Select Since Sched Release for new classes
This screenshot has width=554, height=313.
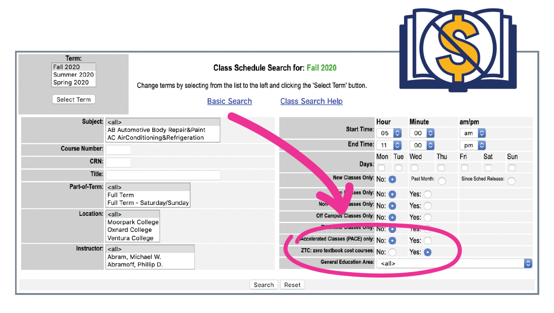click(x=511, y=180)
